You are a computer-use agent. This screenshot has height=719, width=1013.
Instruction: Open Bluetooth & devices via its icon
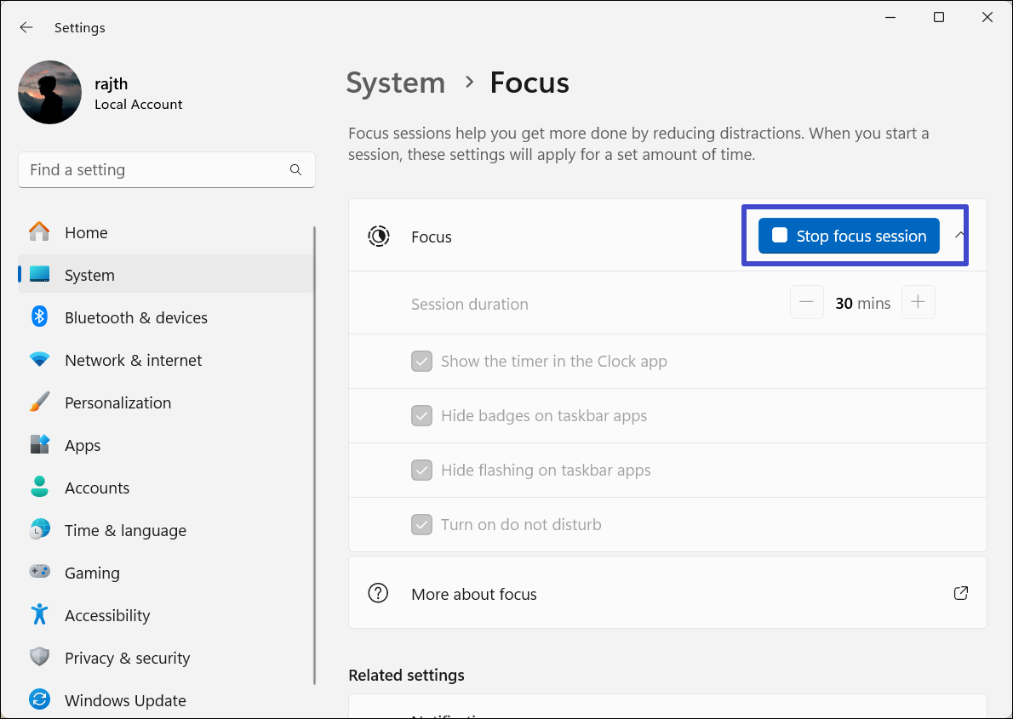click(x=40, y=317)
